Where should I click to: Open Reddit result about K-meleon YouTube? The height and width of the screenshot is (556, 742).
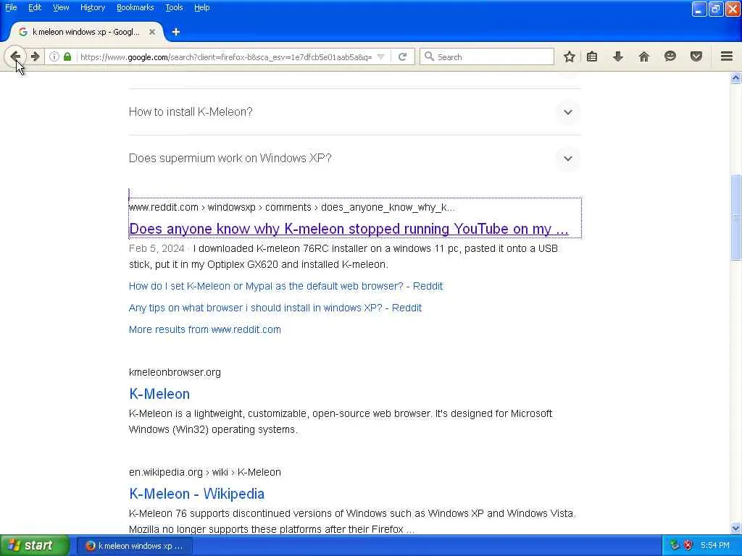(x=349, y=229)
